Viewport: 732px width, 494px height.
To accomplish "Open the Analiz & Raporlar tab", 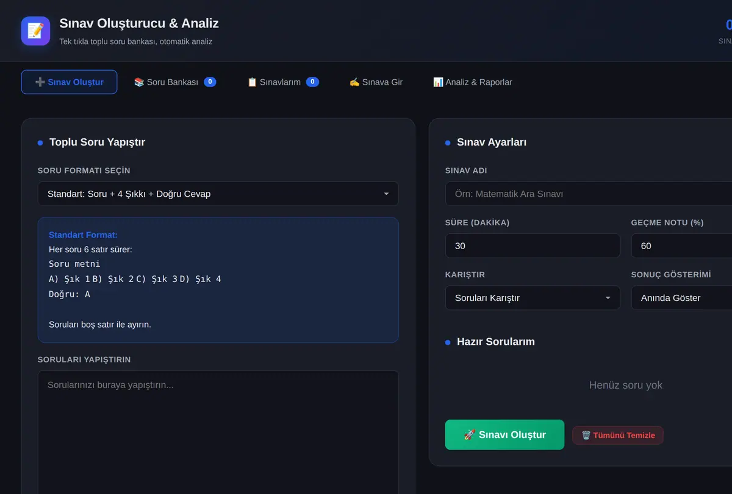I will [x=473, y=82].
